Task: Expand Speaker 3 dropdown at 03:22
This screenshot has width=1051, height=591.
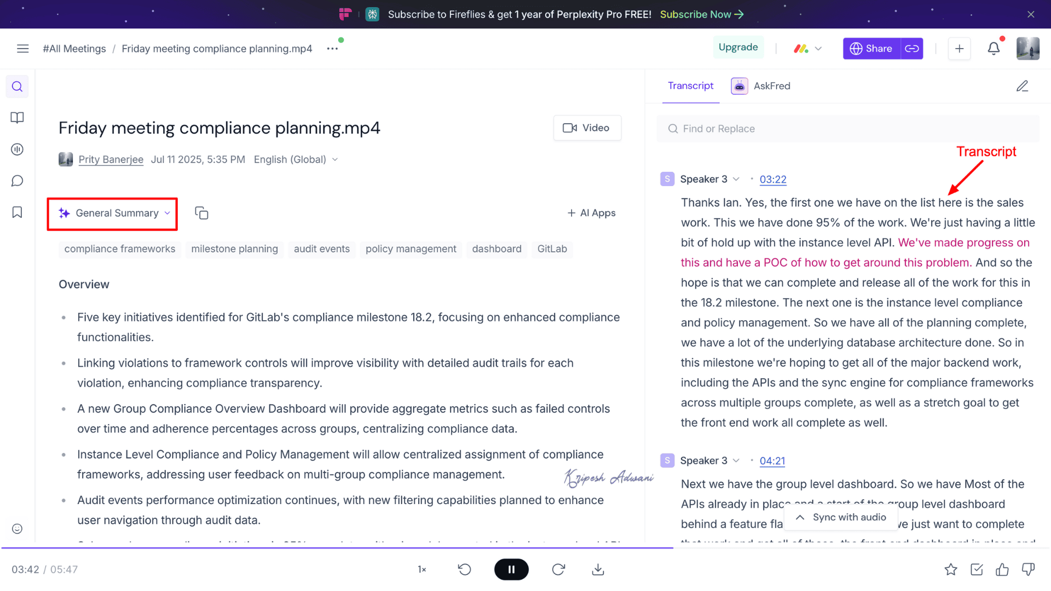Action: (736, 179)
